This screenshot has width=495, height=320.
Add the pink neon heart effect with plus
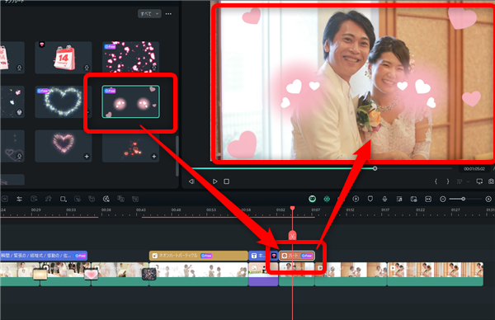[87, 157]
